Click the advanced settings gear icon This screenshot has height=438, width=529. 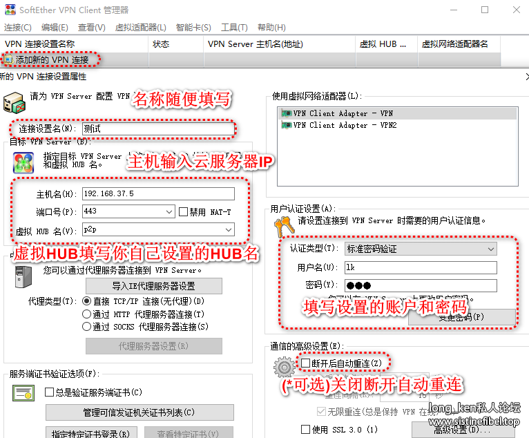284,368
